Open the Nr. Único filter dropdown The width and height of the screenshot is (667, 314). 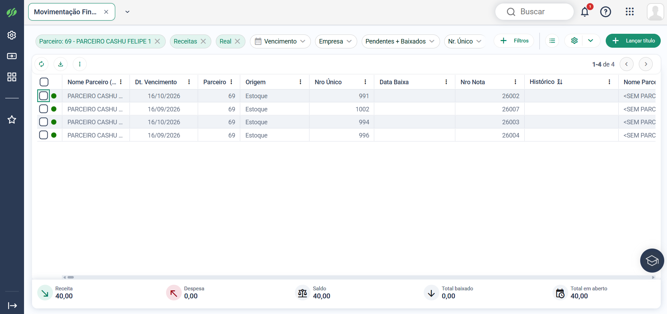[x=465, y=41]
